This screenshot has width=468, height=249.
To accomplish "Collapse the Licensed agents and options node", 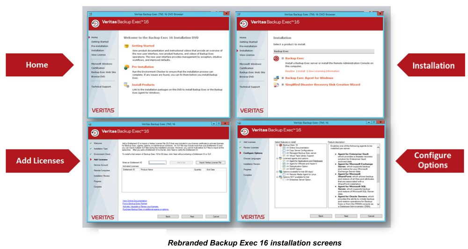I will click(x=277, y=158).
